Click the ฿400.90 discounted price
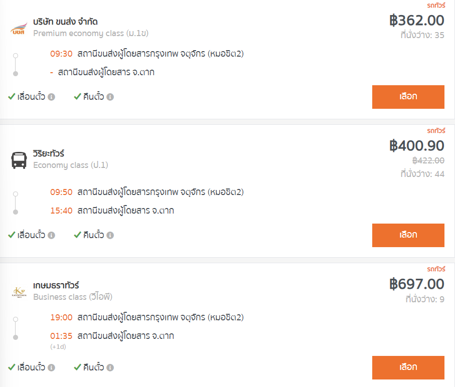455x387 pixels. [417, 145]
